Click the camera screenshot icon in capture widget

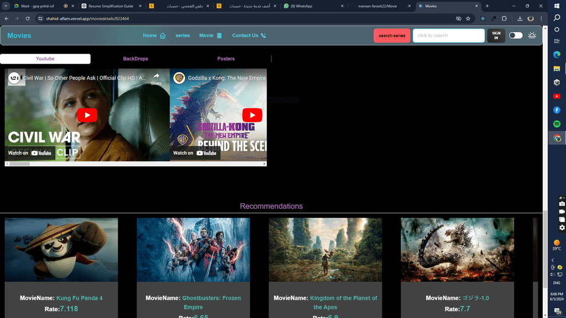562,204
